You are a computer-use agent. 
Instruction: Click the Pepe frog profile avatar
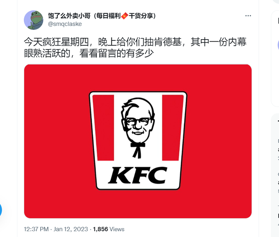(33, 20)
